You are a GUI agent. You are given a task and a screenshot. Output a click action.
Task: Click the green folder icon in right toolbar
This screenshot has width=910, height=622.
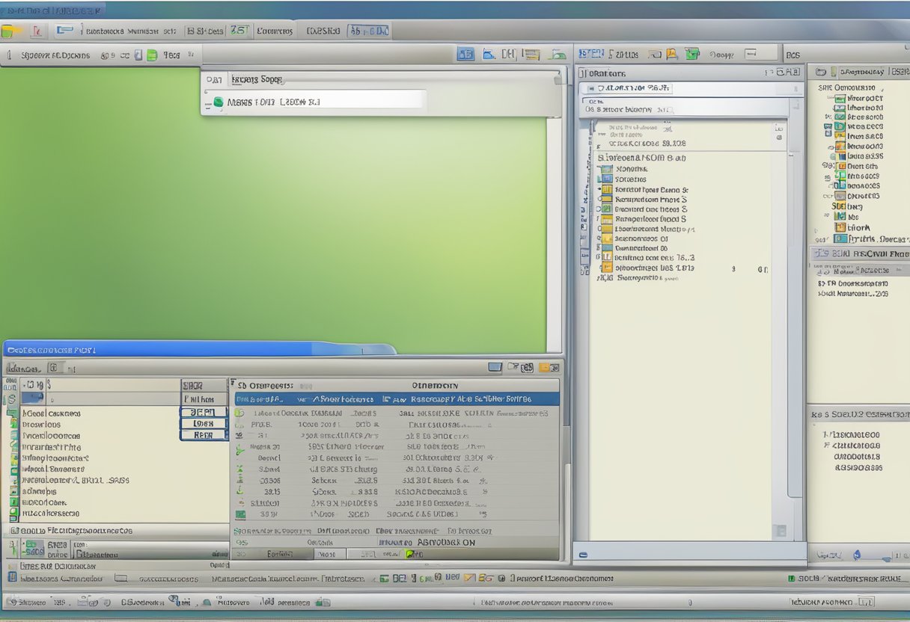pyautogui.click(x=692, y=54)
